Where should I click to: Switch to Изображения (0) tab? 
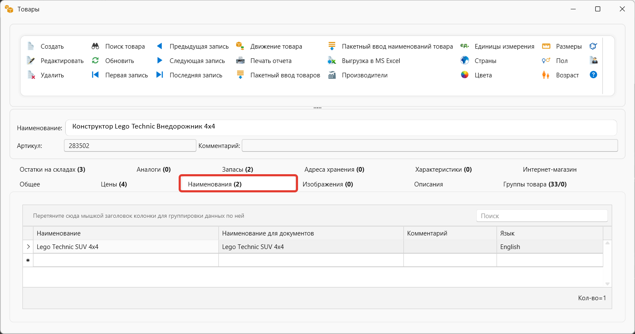click(328, 184)
